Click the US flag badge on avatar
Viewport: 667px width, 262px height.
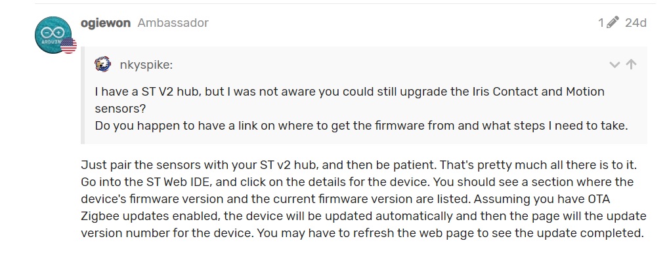pos(68,46)
